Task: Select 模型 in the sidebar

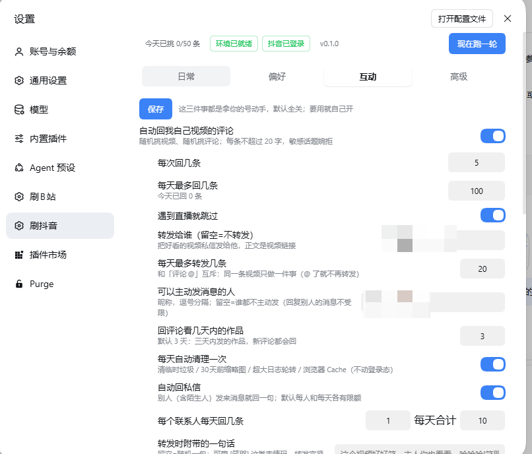Action: 60,110
